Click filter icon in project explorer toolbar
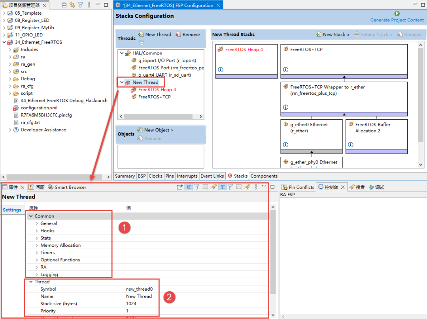427x319 pixels. point(81,5)
